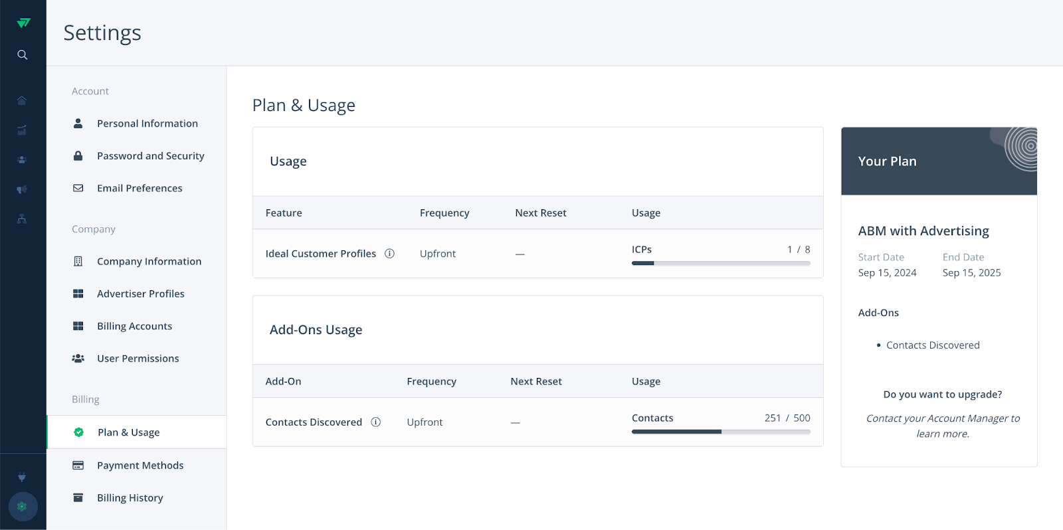Screen dimensions: 1063x530
Task: Click the grid icon beside Billing Accounts
Action: 78,326
